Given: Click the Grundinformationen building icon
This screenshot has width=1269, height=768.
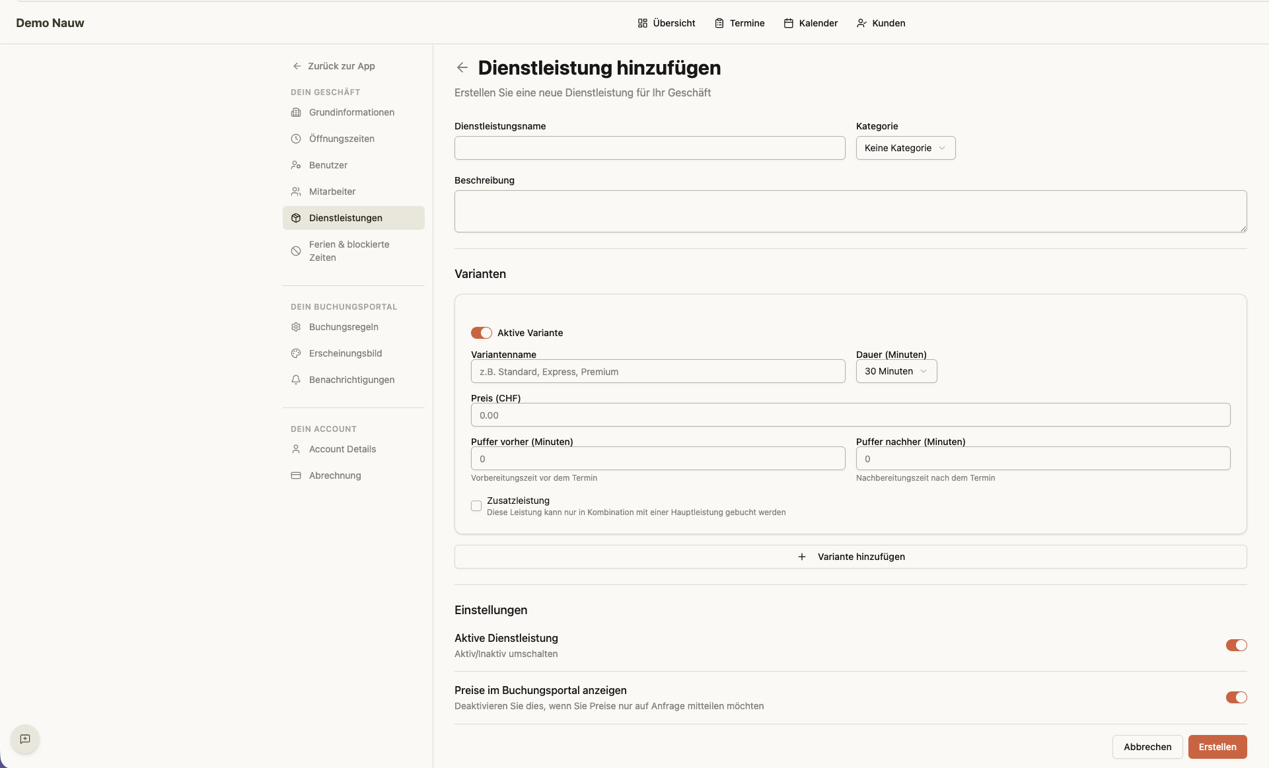Looking at the screenshot, I should pos(296,112).
